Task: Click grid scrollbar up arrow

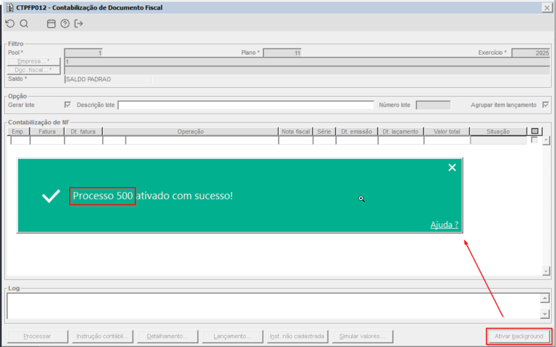Action: coord(546,141)
